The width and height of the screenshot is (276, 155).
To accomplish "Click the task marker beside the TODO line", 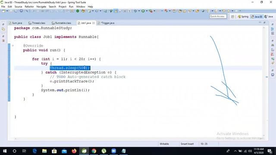I will (9, 77).
